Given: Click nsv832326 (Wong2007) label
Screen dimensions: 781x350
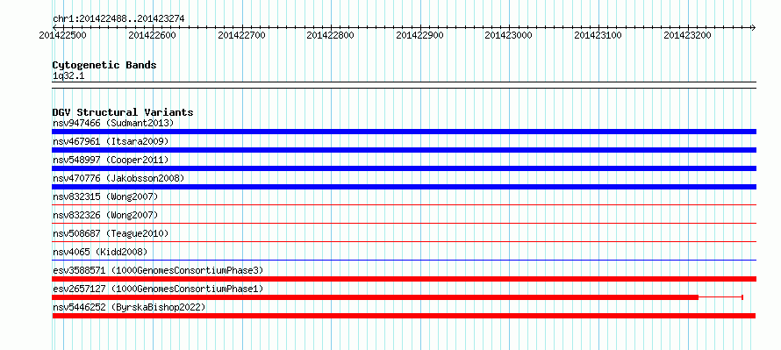Looking at the screenshot, I should [105, 215].
